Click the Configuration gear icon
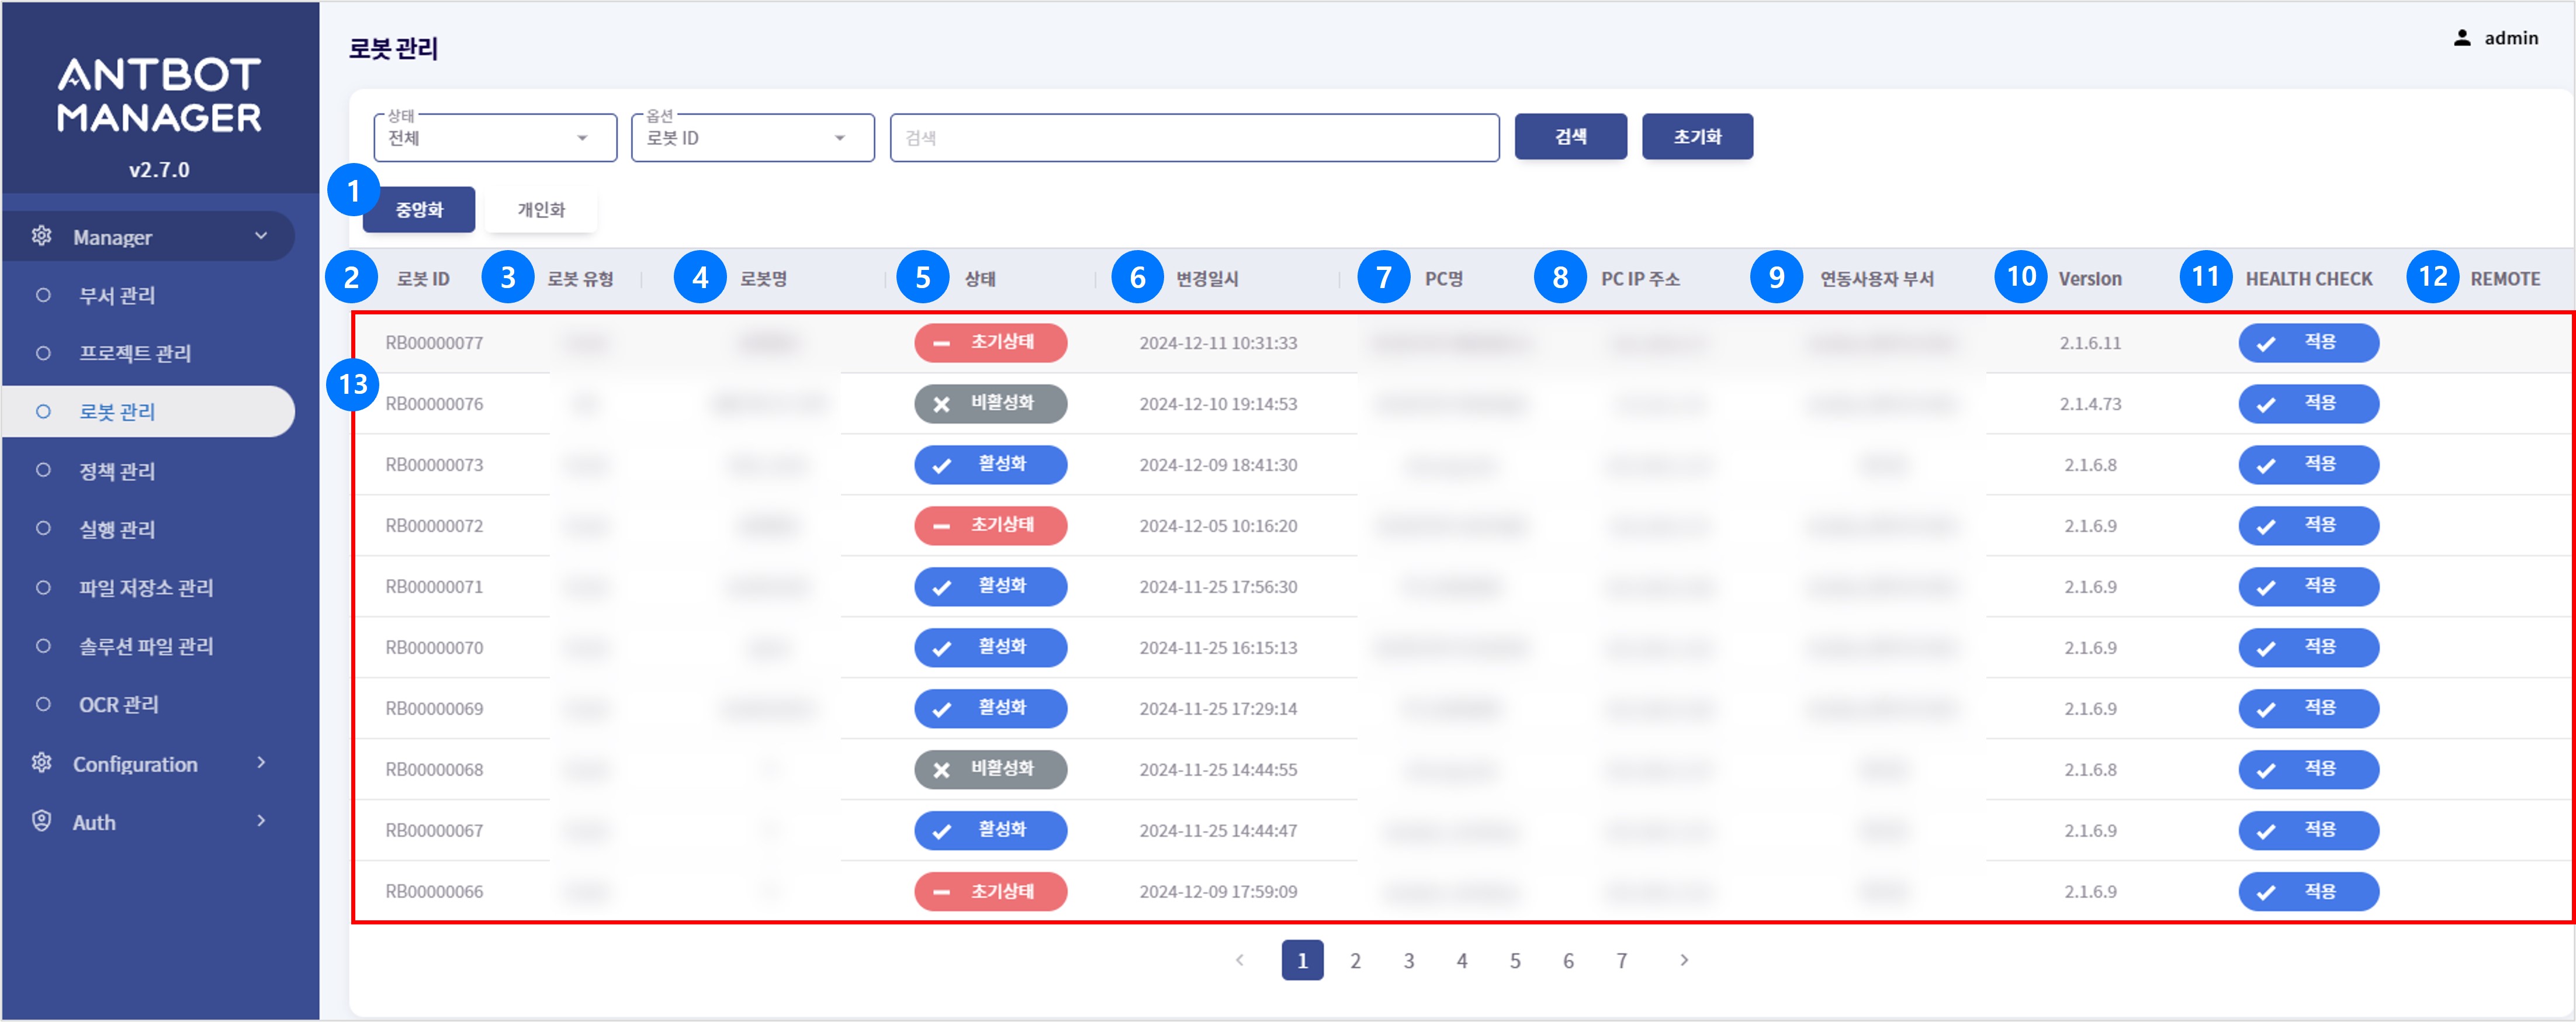Screen dimensions: 2576x1022 pos(41,763)
